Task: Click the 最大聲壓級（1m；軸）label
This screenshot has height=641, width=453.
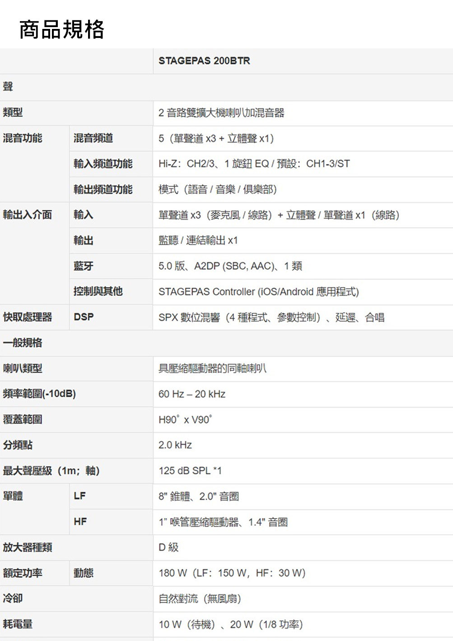Action: pyautogui.click(x=51, y=471)
